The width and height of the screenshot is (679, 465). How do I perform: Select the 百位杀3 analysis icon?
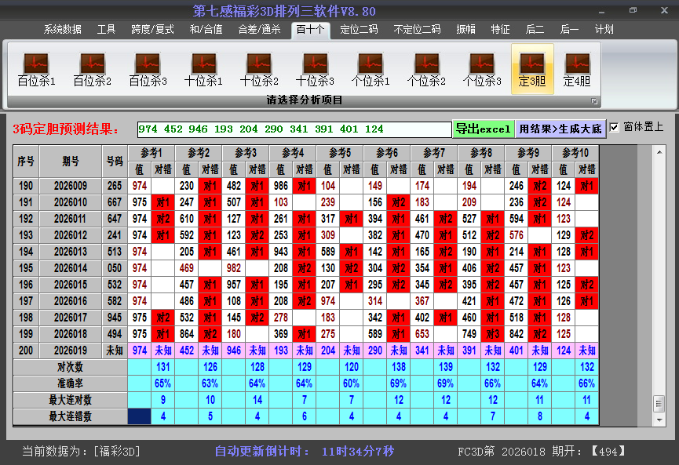coord(148,69)
